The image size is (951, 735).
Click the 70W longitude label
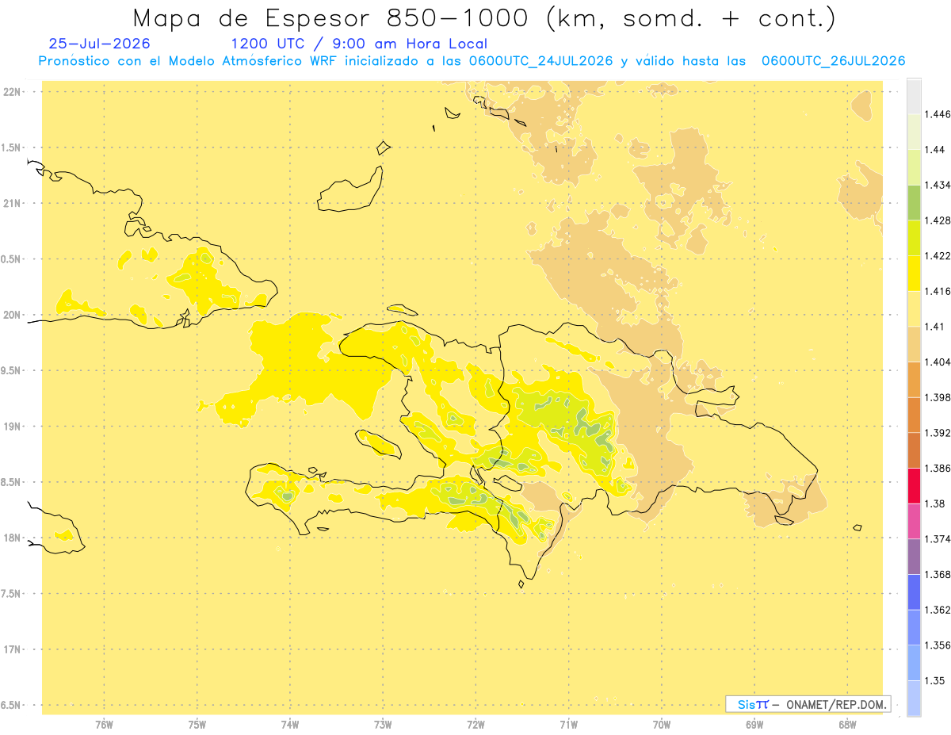(x=662, y=725)
